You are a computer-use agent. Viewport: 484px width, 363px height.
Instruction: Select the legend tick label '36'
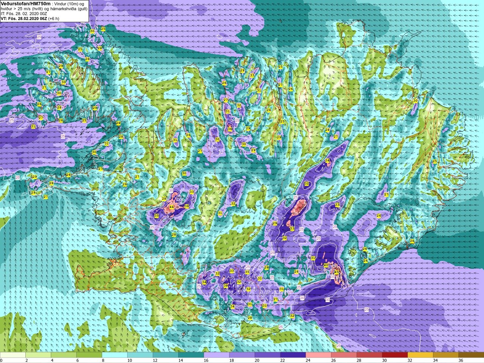(461, 360)
